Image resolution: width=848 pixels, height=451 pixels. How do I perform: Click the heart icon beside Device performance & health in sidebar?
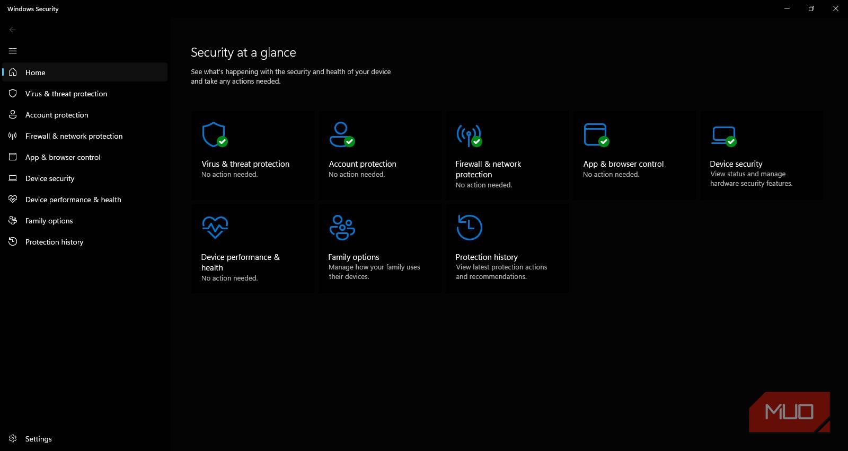(x=13, y=199)
